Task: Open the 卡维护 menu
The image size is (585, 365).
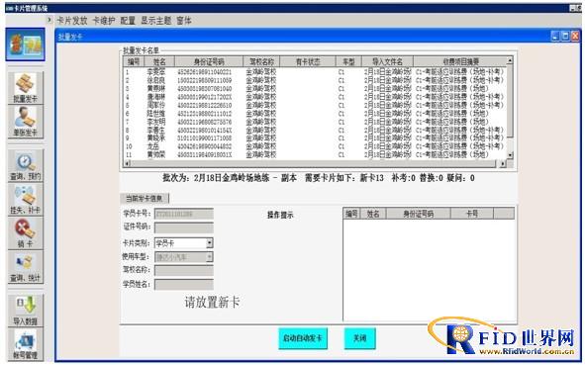Action: coord(103,21)
